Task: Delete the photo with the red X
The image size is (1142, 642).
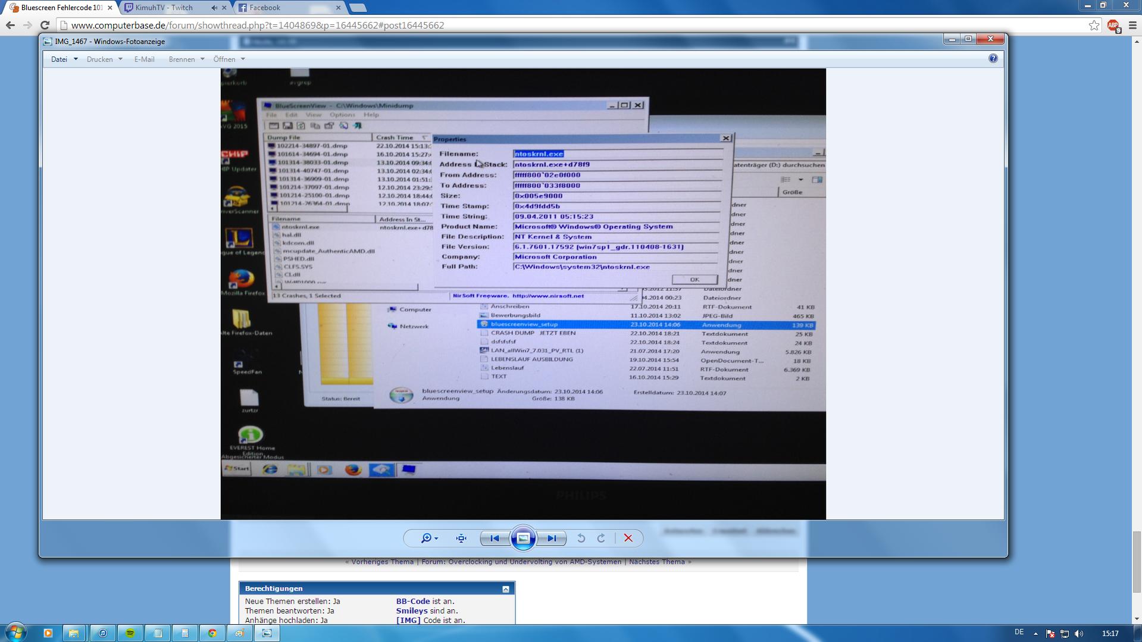Action: pos(628,538)
